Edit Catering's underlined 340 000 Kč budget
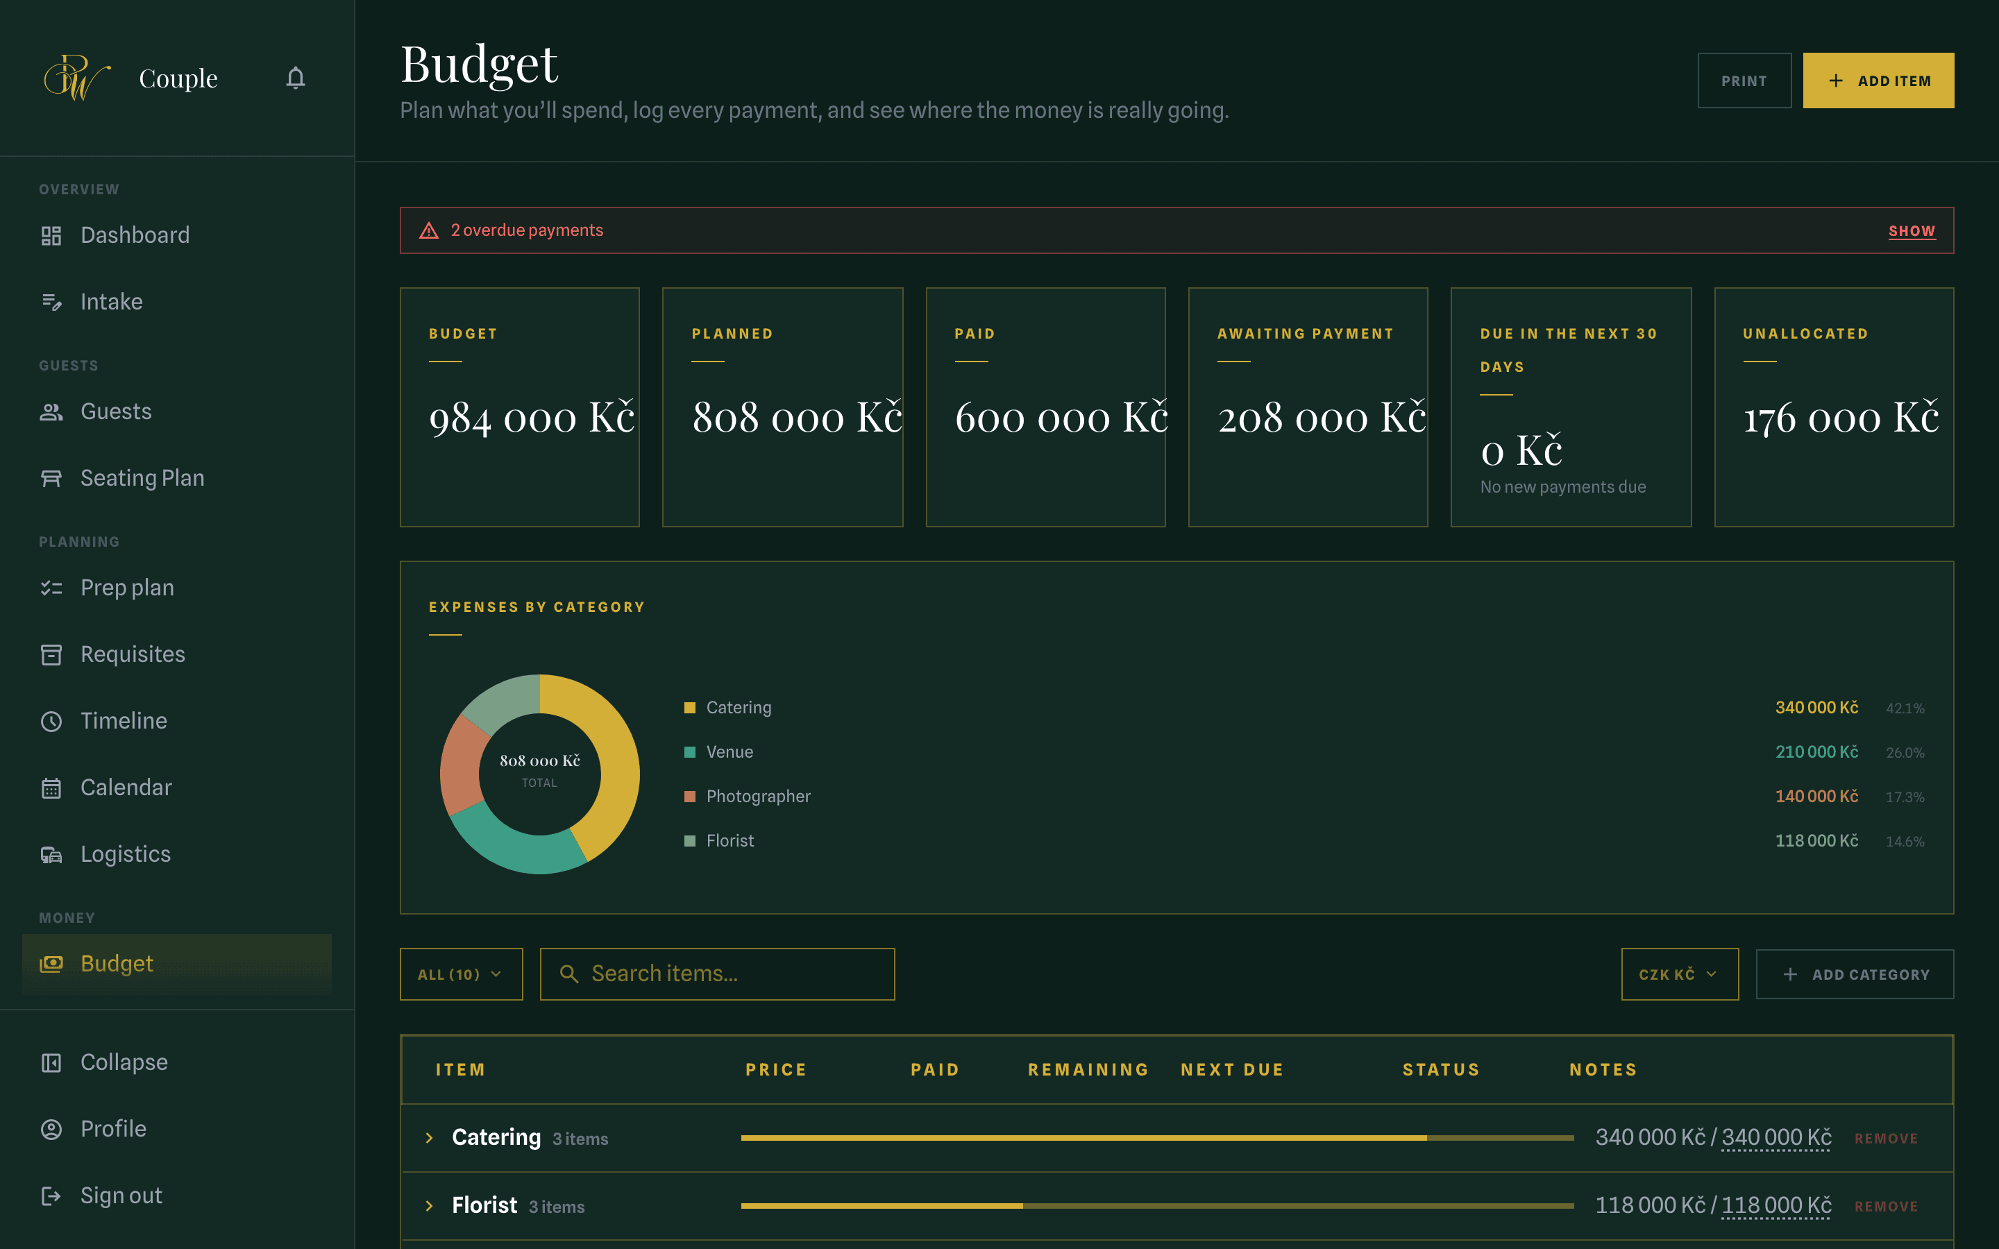1999x1249 pixels. 1776,1137
